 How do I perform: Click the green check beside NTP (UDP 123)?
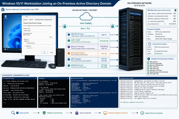point(148,74)
